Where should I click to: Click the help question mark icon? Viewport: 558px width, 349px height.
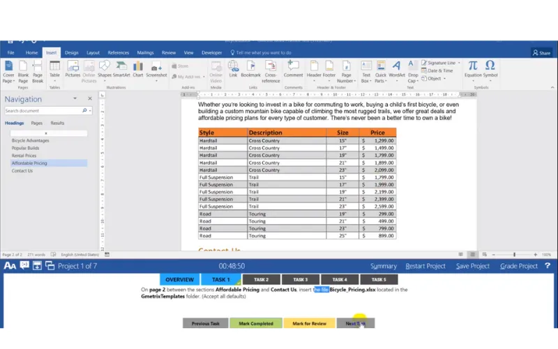click(x=548, y=266)
